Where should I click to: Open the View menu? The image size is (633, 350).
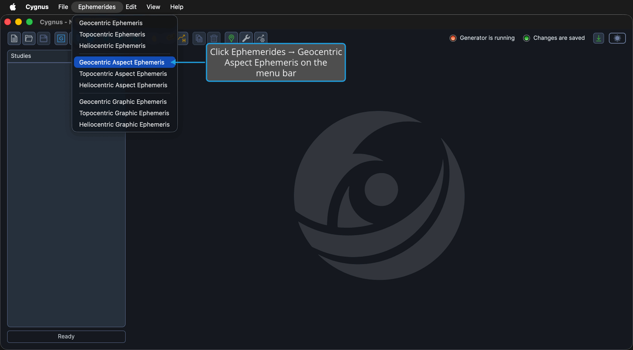tap(153, 7)
